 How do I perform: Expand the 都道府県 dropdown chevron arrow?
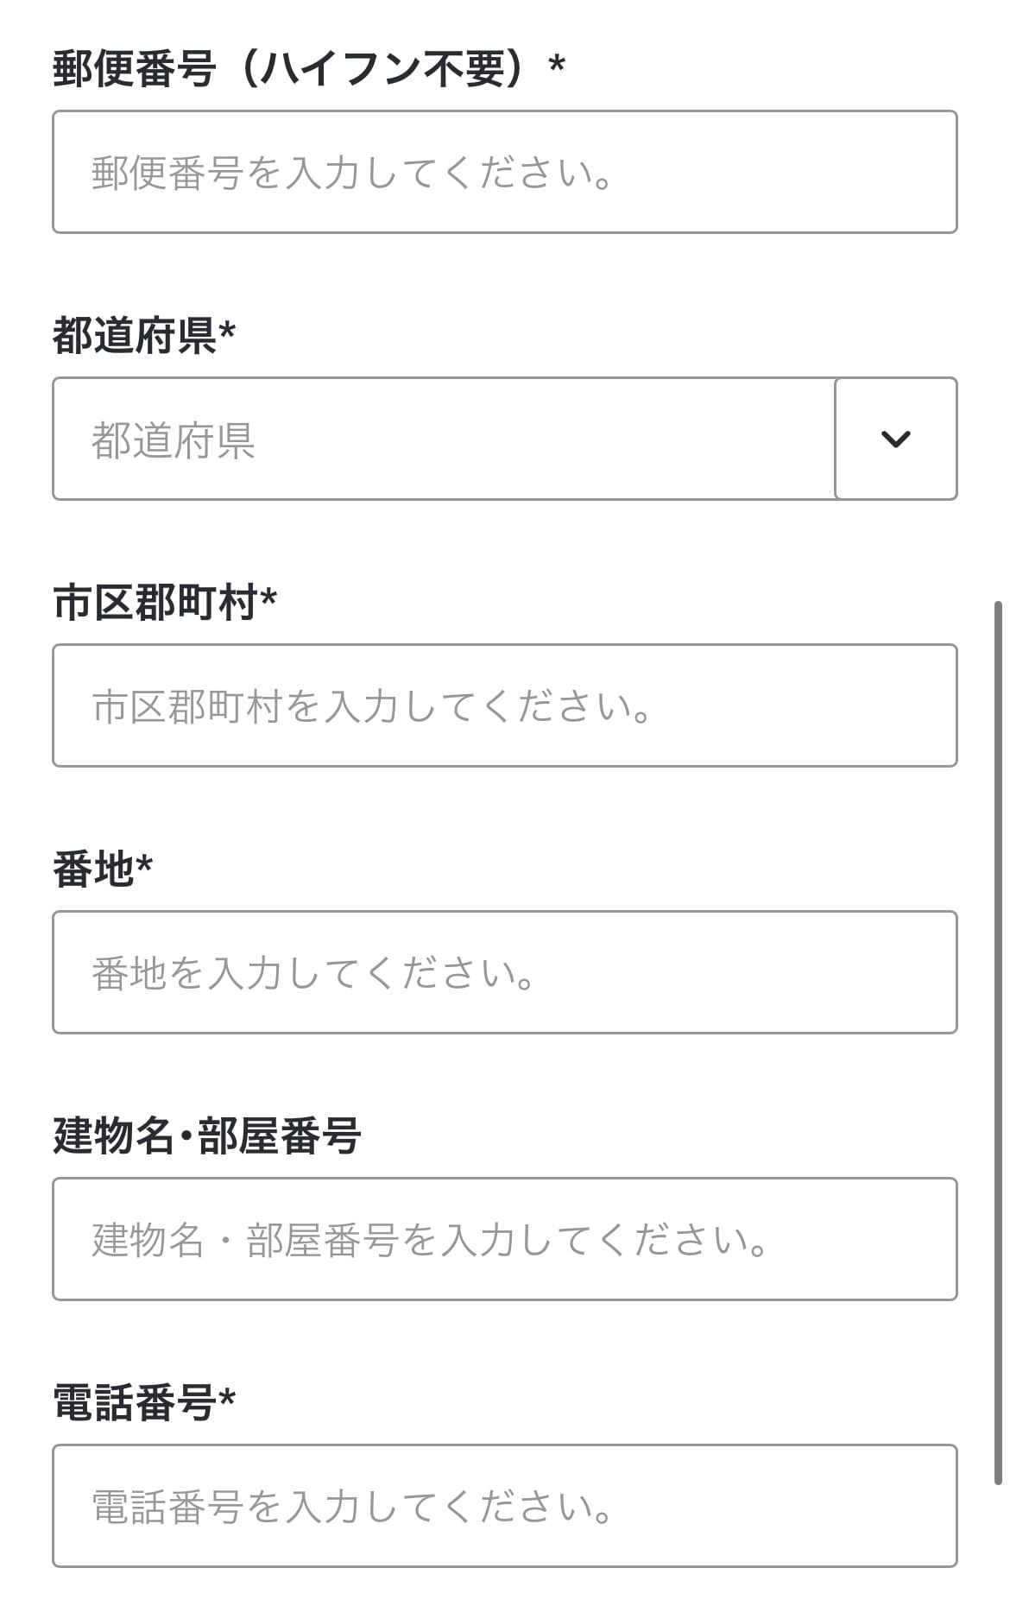895,439
